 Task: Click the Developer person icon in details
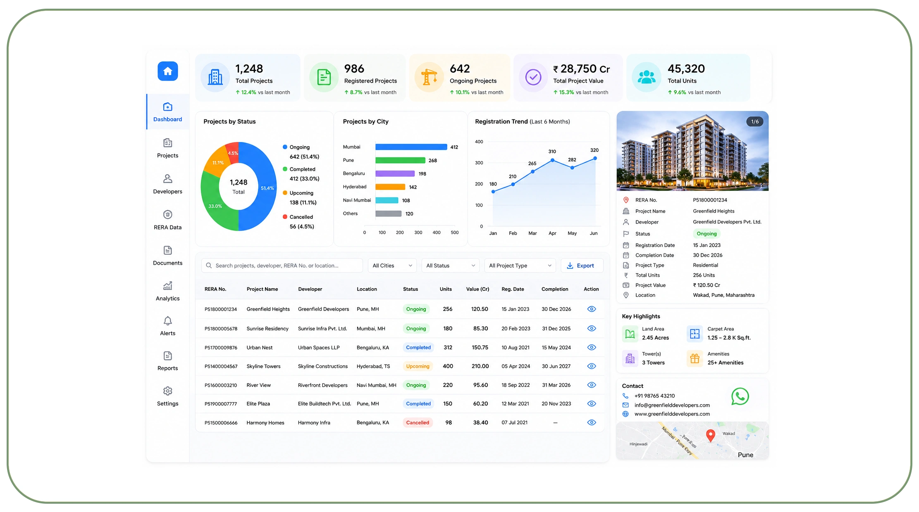(x=626, y=222)
